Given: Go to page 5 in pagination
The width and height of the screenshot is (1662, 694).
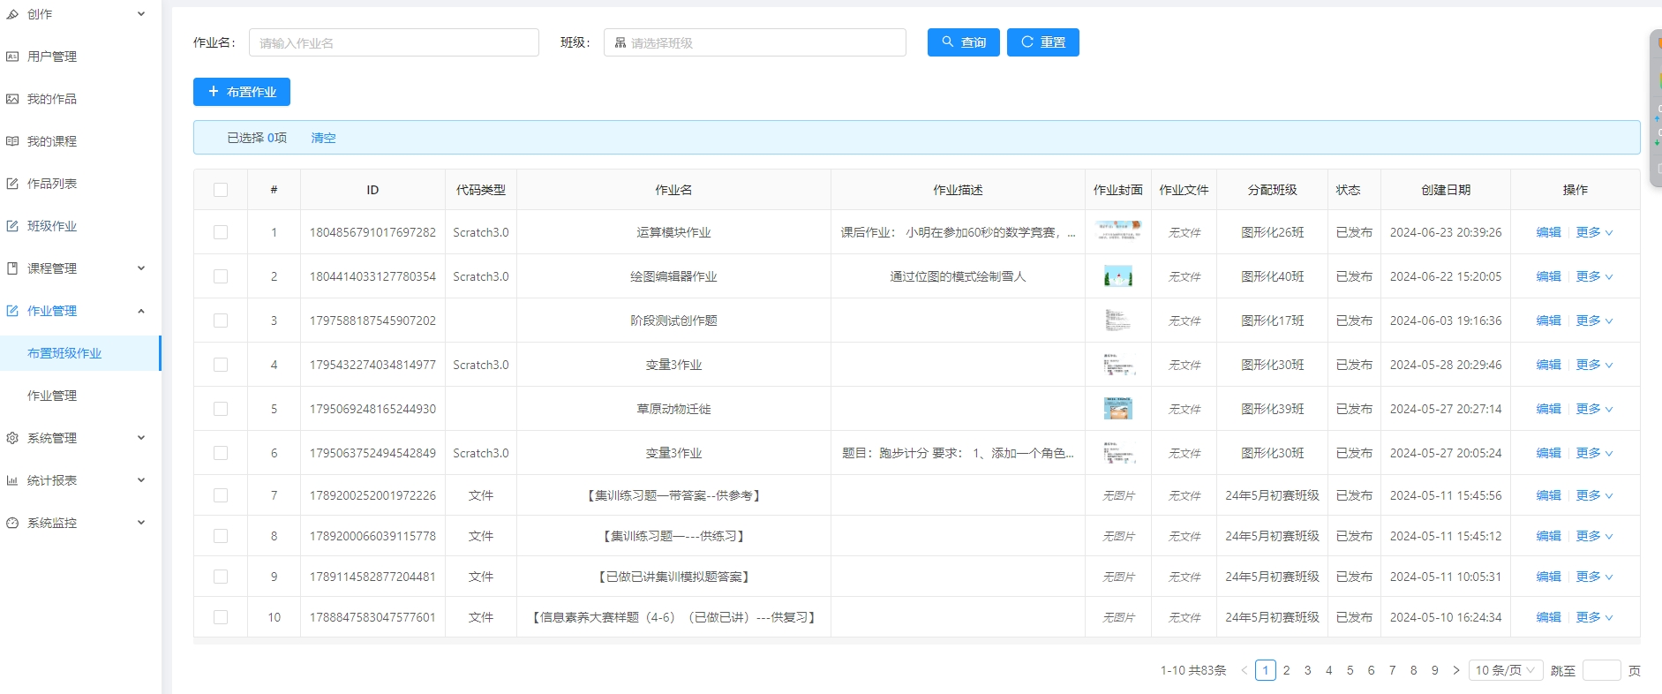Looking at the screenshot, I should (1350, 670).
